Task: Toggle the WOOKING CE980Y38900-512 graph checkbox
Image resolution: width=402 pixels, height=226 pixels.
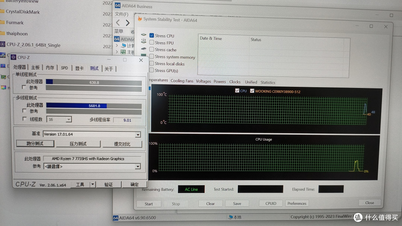Action: pyautogui.click(x=252, y=91)
